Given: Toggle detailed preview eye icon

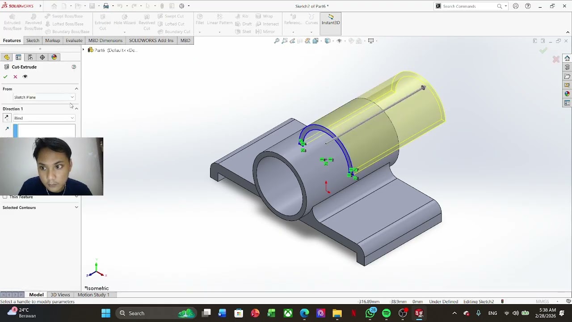Looking at the screenshot, I should [x=25, y=76].
